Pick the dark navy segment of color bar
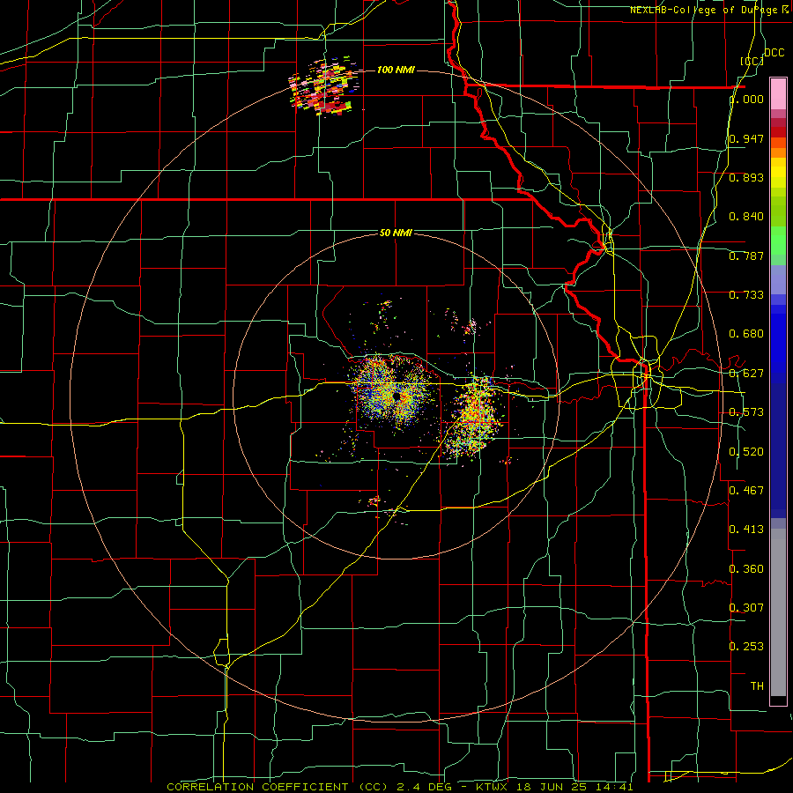This screenshot has width=793, height=793. pos(778,450)
